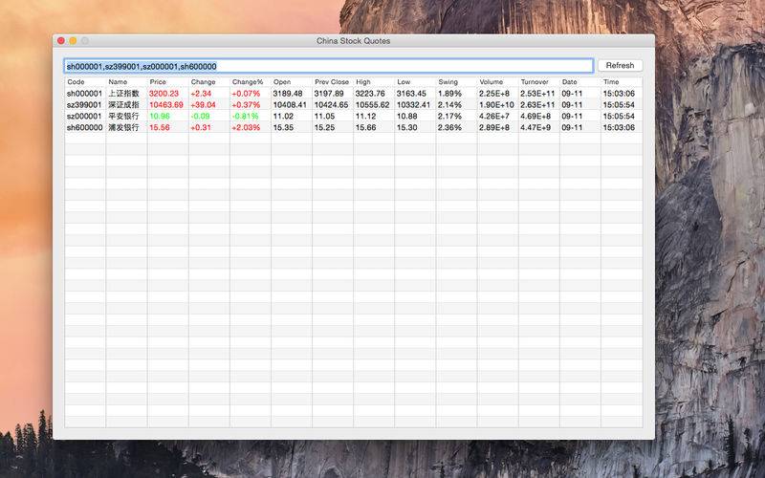The image size is (765, 478).
Task: Click the Refresh button
Action: 620,65
